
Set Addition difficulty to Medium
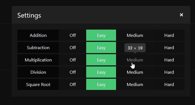point(135,35)
